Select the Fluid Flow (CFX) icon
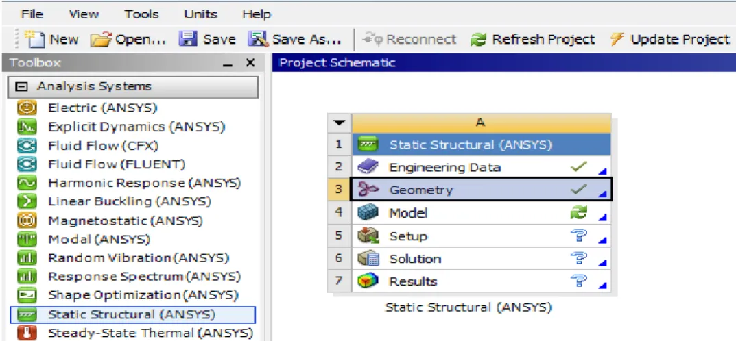This screenshot has height=341, width=736. coord(24,146)
